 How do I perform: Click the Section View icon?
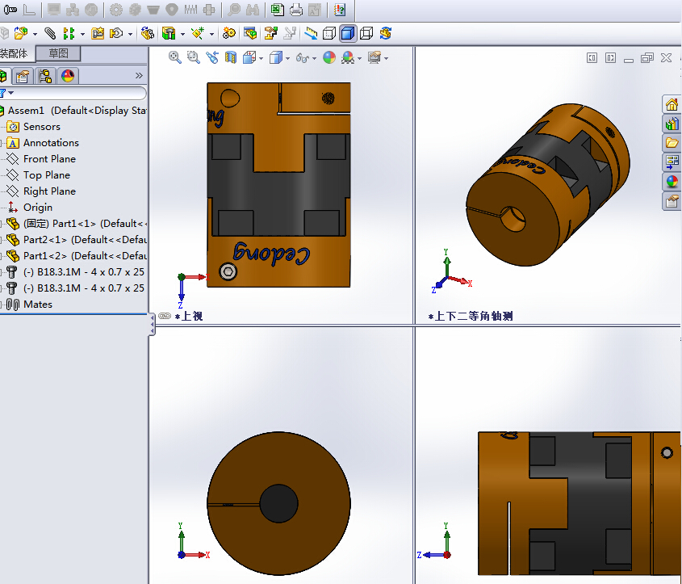(x=231, y=57)
